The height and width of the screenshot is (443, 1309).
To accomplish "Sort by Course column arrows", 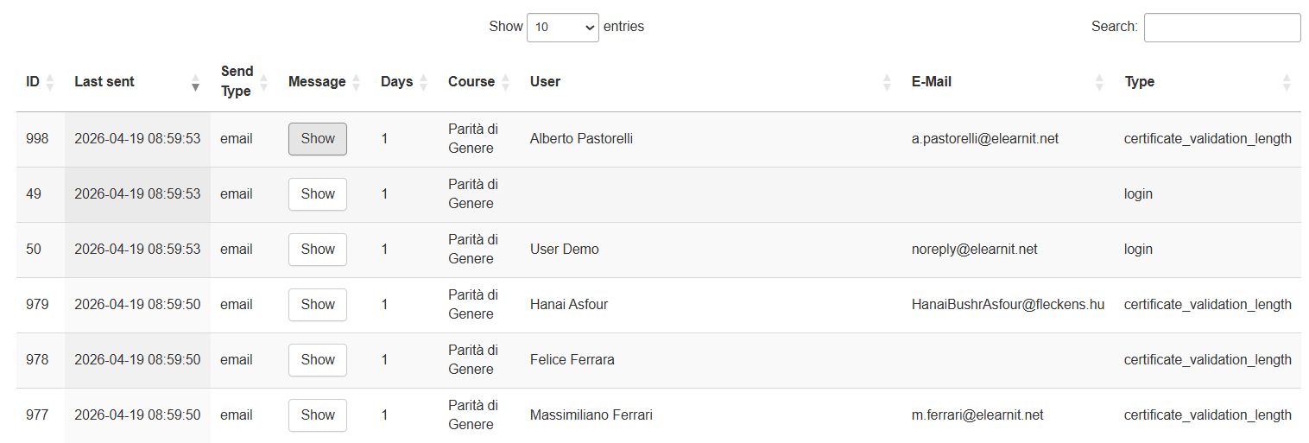I will [x=505, y=82].
